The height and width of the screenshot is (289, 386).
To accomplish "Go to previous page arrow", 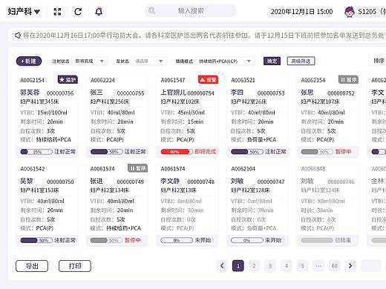I will coord(222,266).
